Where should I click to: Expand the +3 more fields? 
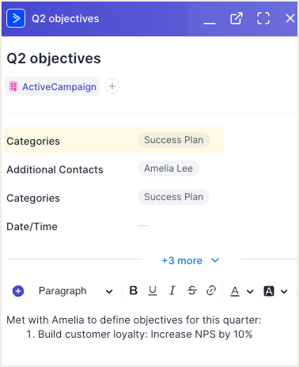(191, 260)
